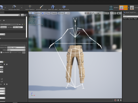This screenshot has width=138, height=103.
Task: Select the translate gizmo tool
Action: (86, 13)
